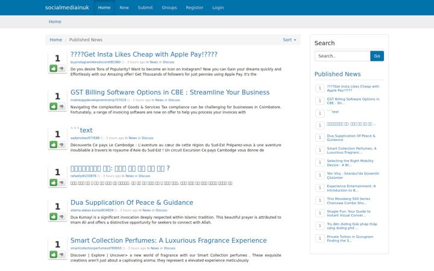
Task: Open author aadamstwz973588 profile
Action: [x=85, y=138]
